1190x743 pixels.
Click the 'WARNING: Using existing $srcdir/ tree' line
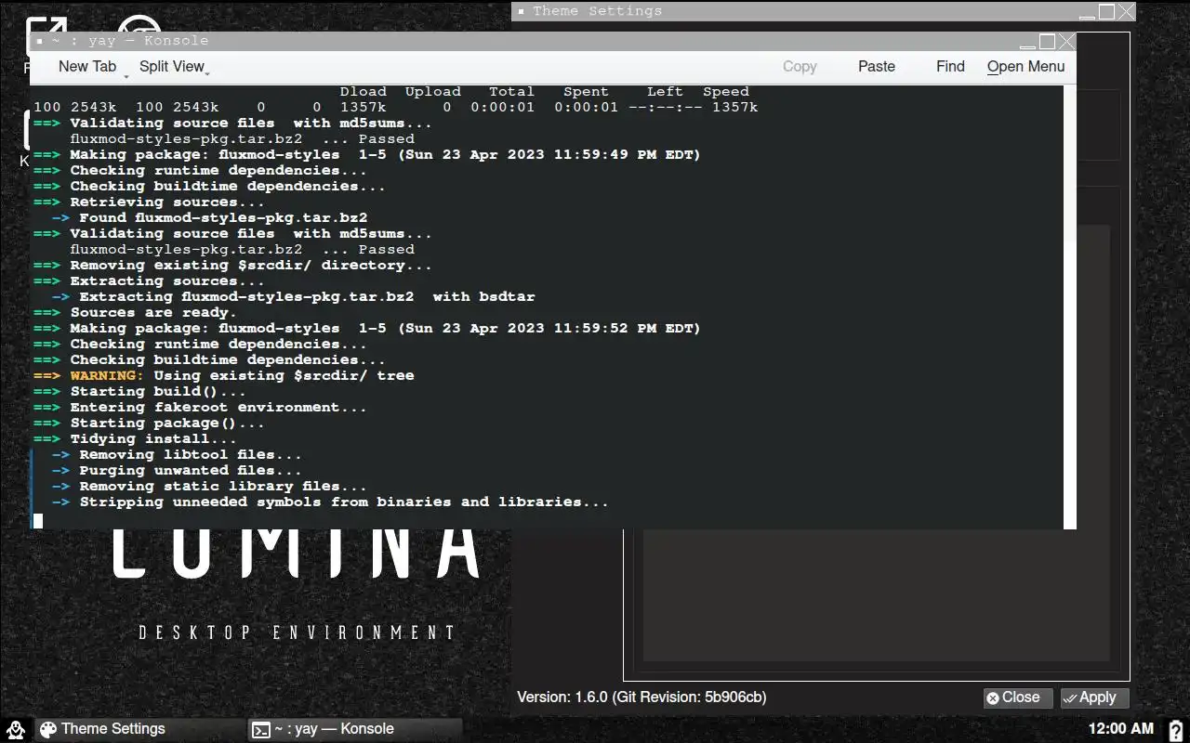pos(224,375)
